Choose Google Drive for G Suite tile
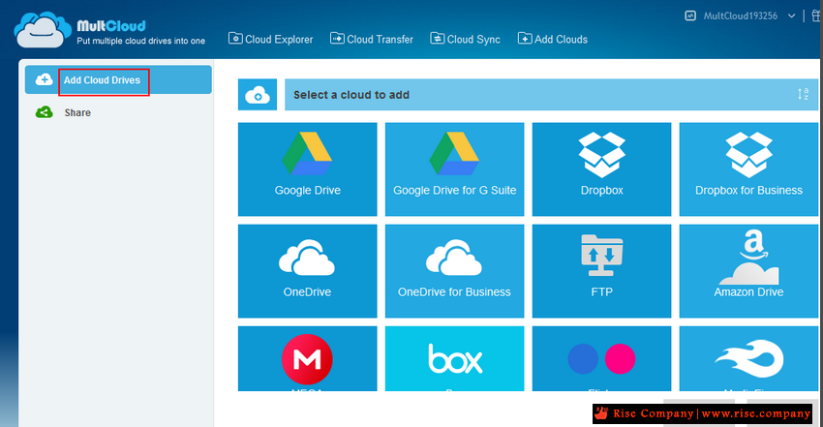Viewport: 823px width, 427px height. [454, 168]
